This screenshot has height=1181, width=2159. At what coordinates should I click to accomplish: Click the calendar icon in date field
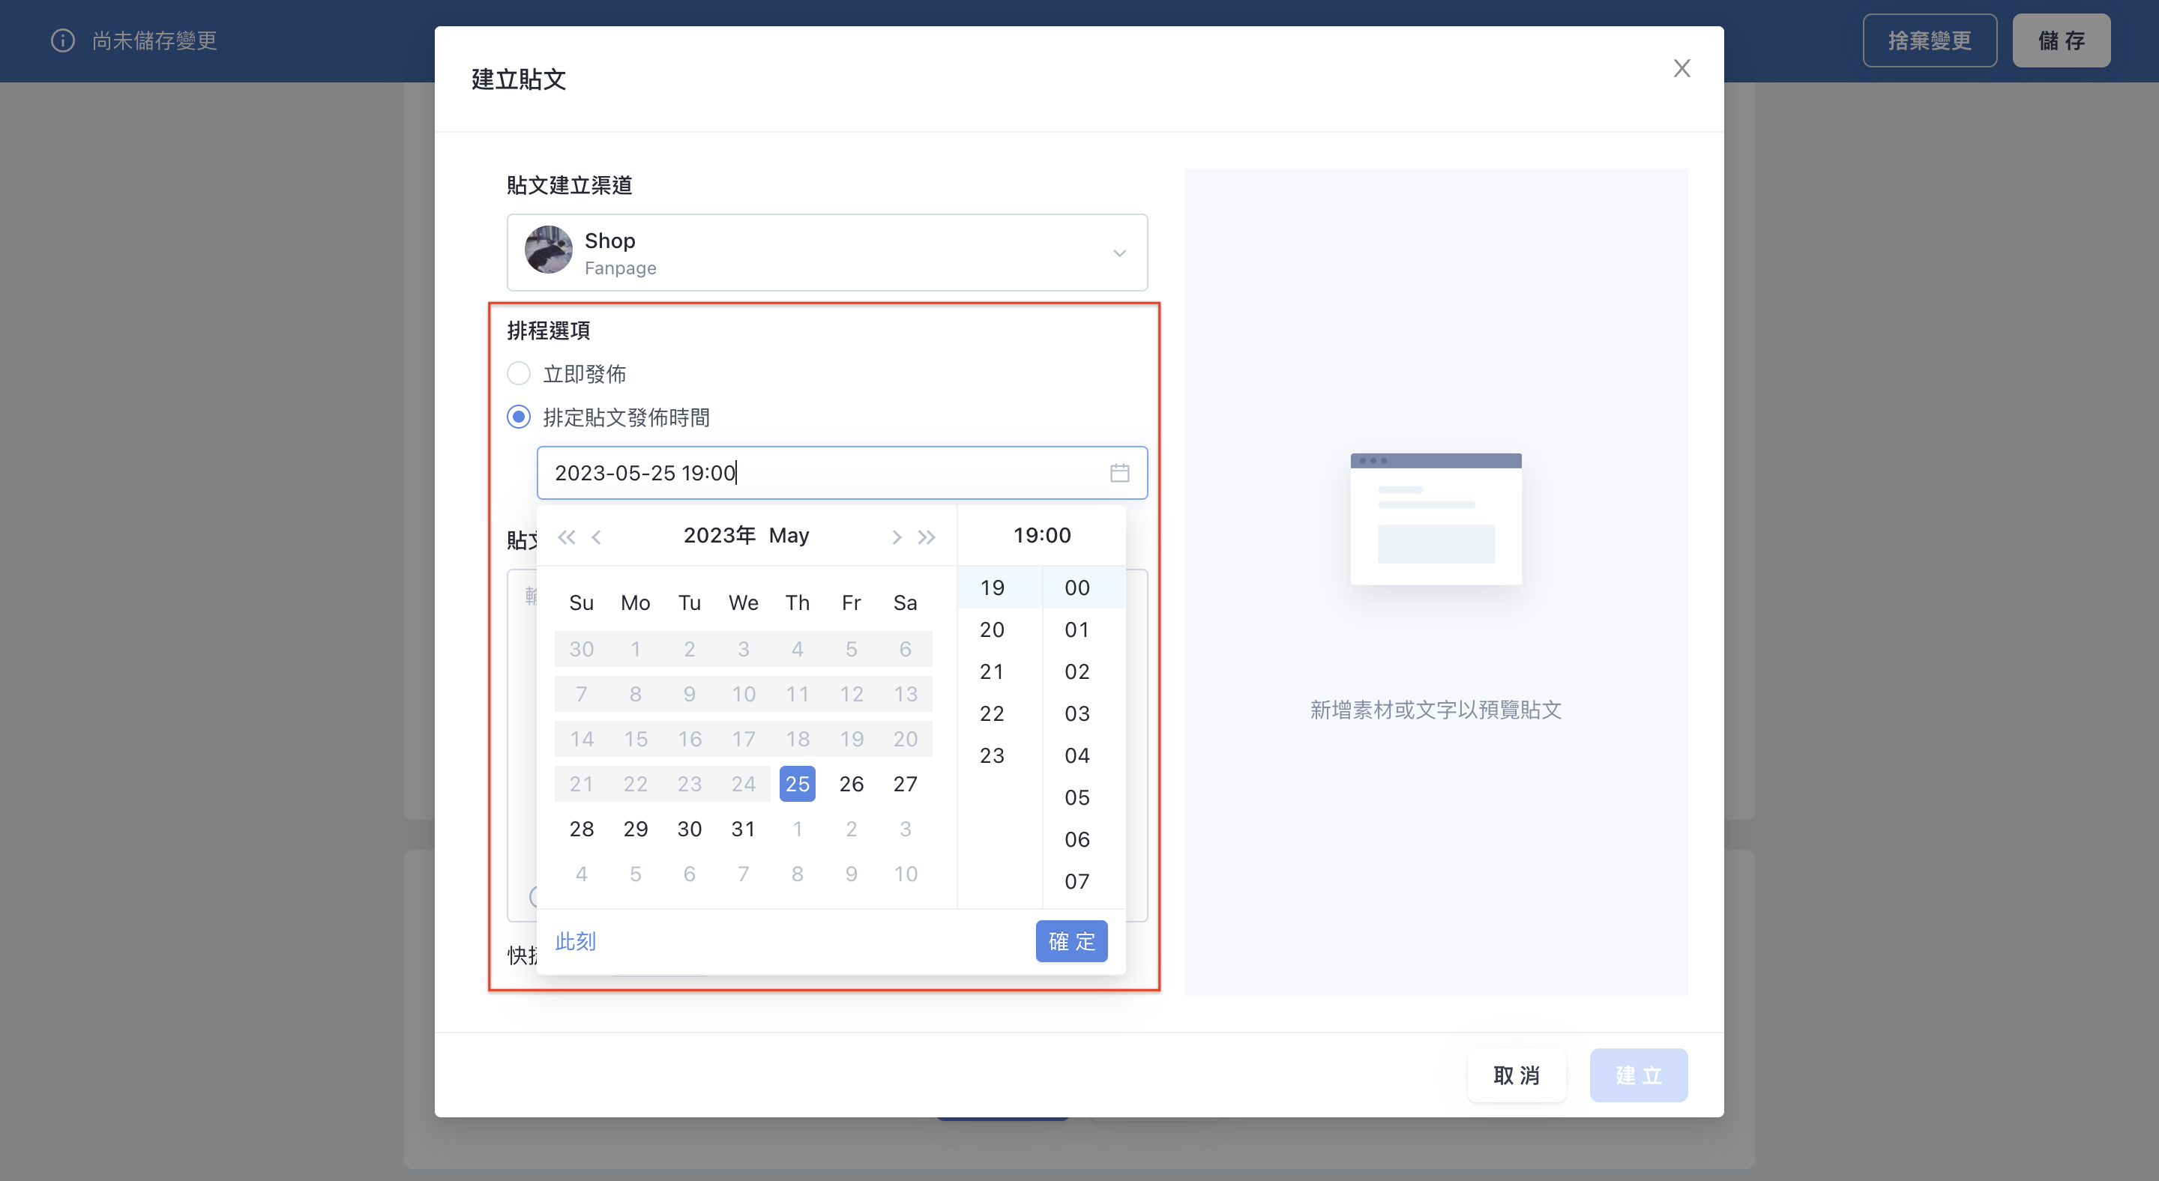coord(1120,474)
